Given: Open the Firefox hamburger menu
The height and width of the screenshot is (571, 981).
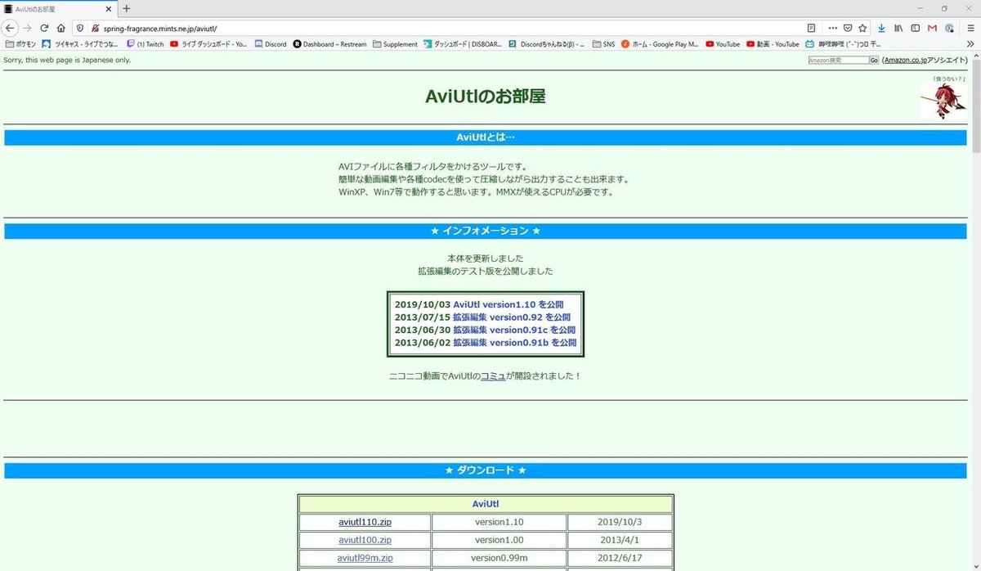Looking at the screenshot, I should pos(970,28).
